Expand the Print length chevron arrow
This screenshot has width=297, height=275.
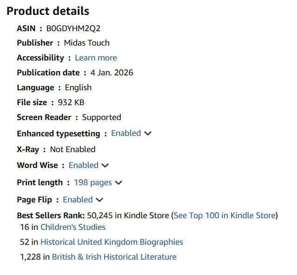tap(119, 183)
